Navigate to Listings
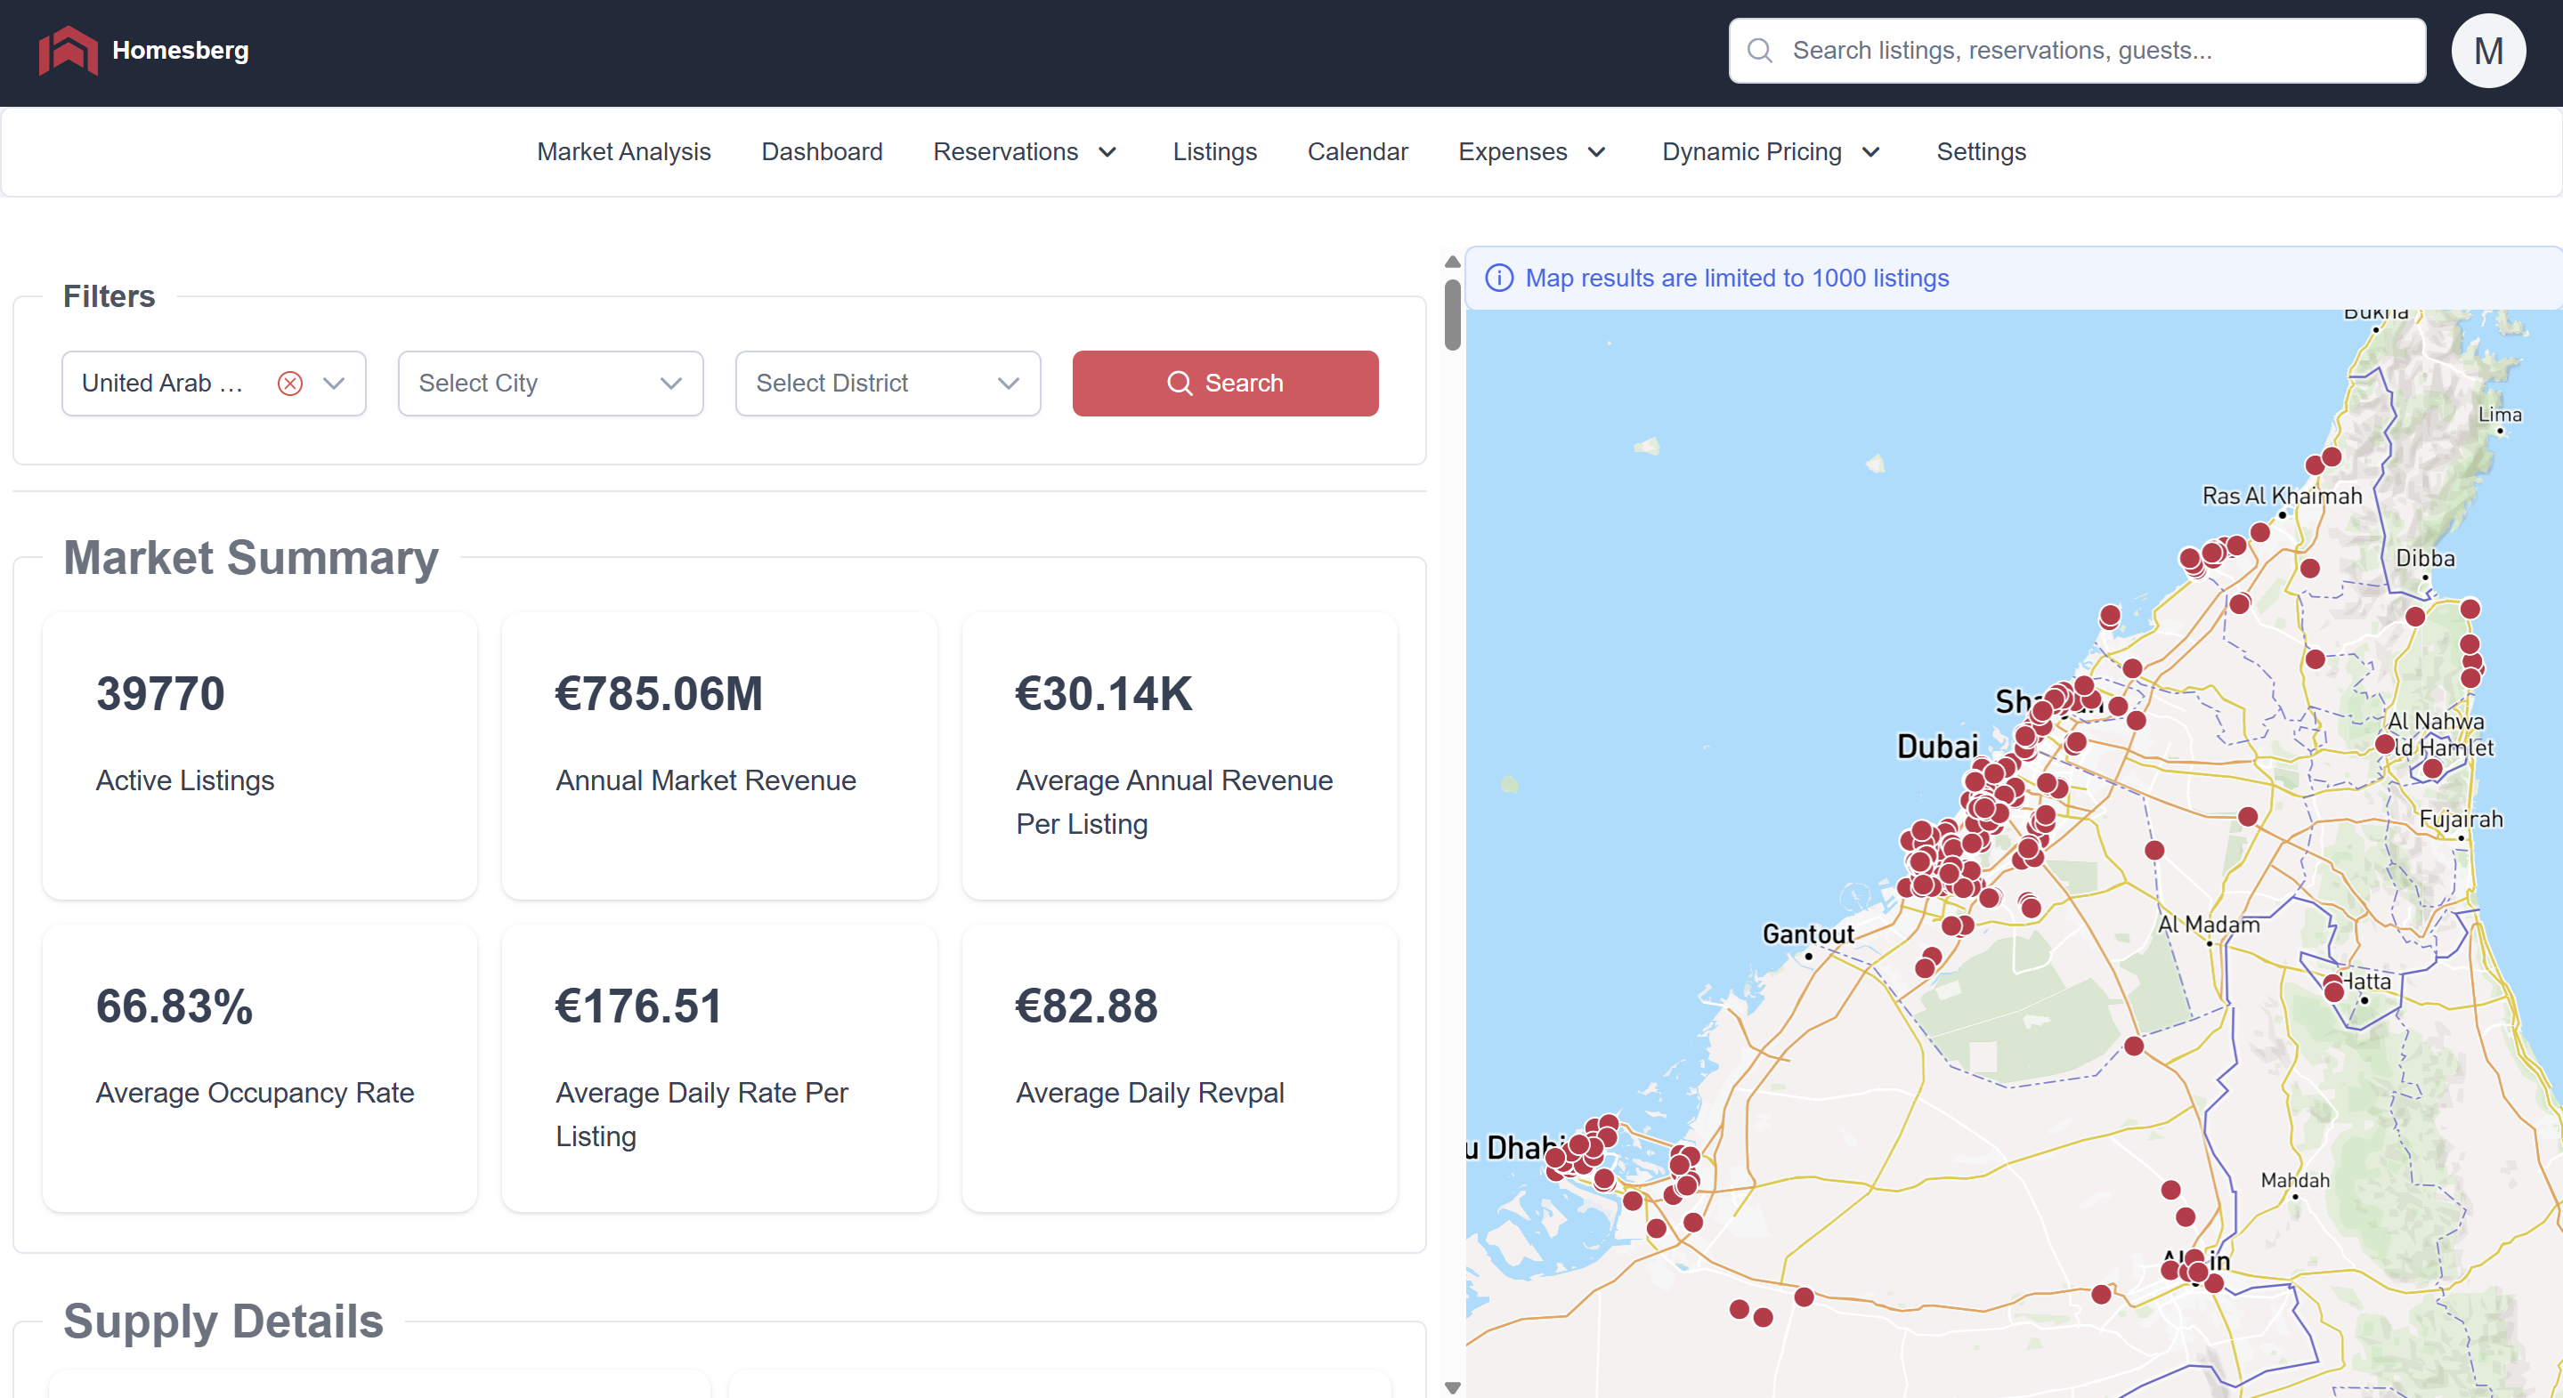This screenshot has height=1398, width=2563. tap(1214, 152)
